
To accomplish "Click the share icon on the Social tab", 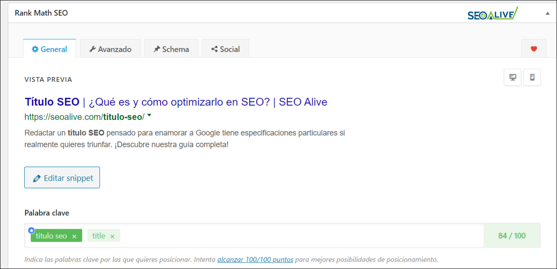I will point(214,49).
